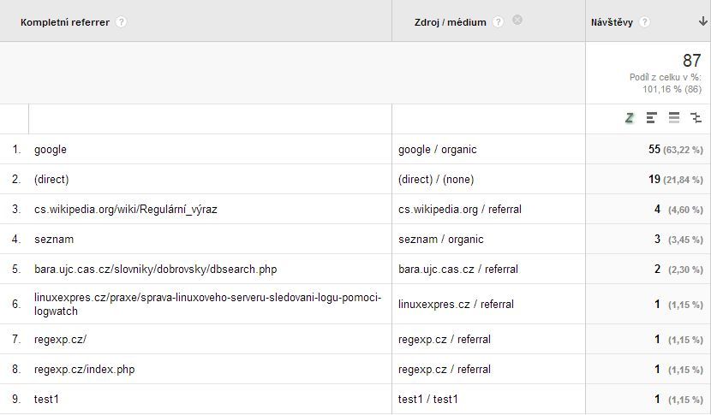Switch to the uneven bars view icon
Screen dimensions: 711x415
(x=652, y=118)
